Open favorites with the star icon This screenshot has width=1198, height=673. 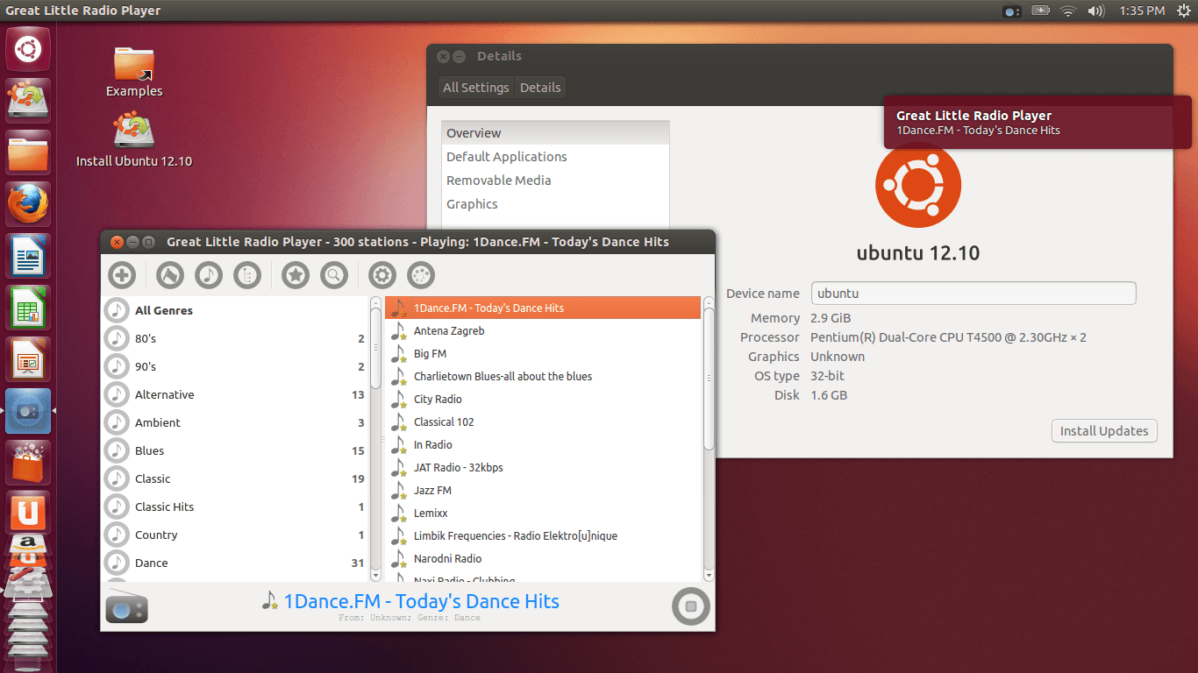pyautogui.click(x=296, y=275)
